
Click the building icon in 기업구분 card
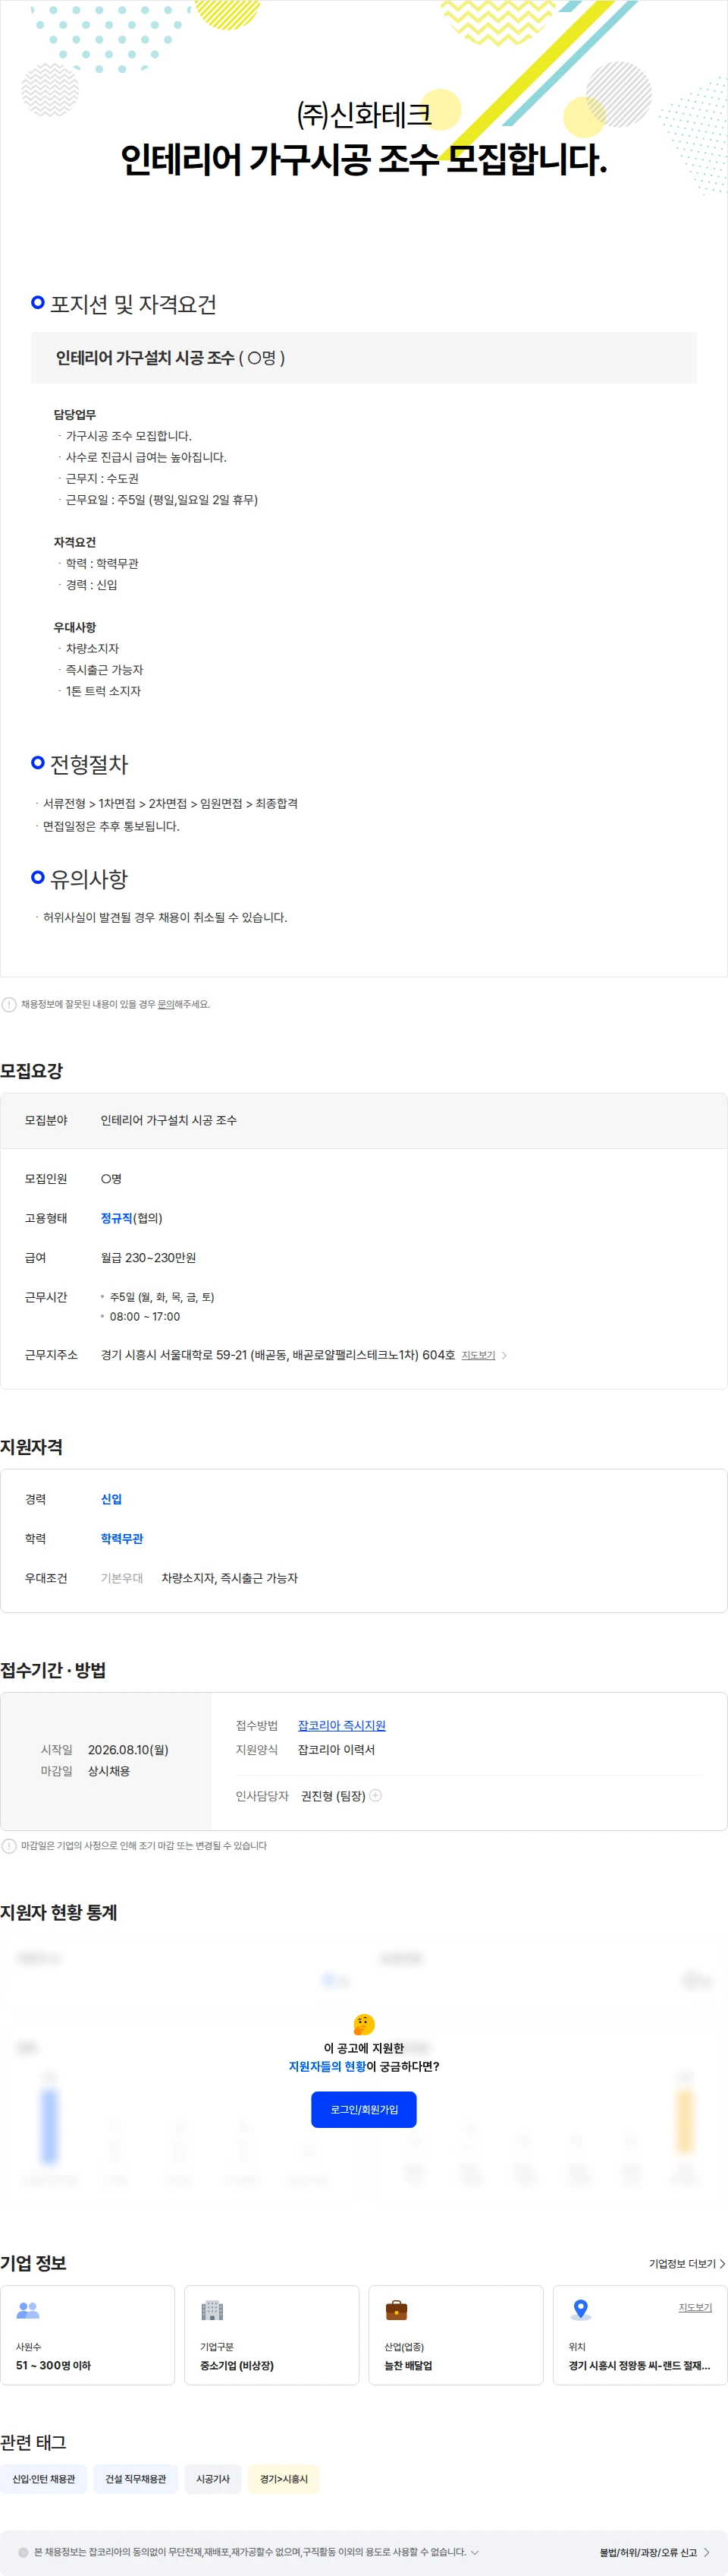[212, 2309]
